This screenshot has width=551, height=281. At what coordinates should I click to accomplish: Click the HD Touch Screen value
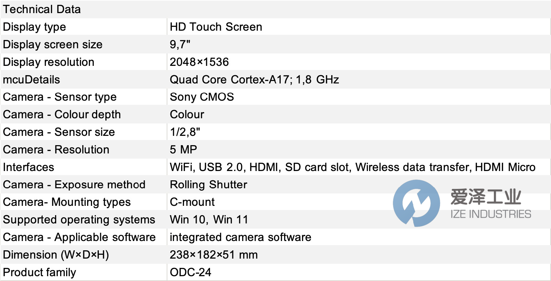coord(216,27)
